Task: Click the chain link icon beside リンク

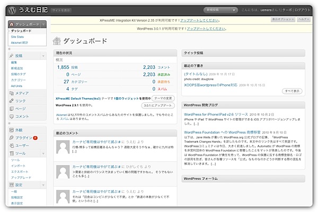Action: [x=12, y=101]
